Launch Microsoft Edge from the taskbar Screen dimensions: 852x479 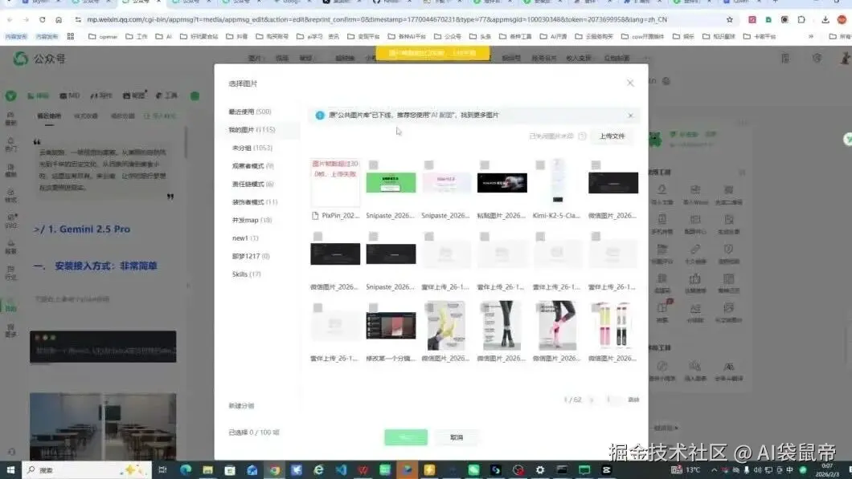pyautogui.click(x=186, y=470)
